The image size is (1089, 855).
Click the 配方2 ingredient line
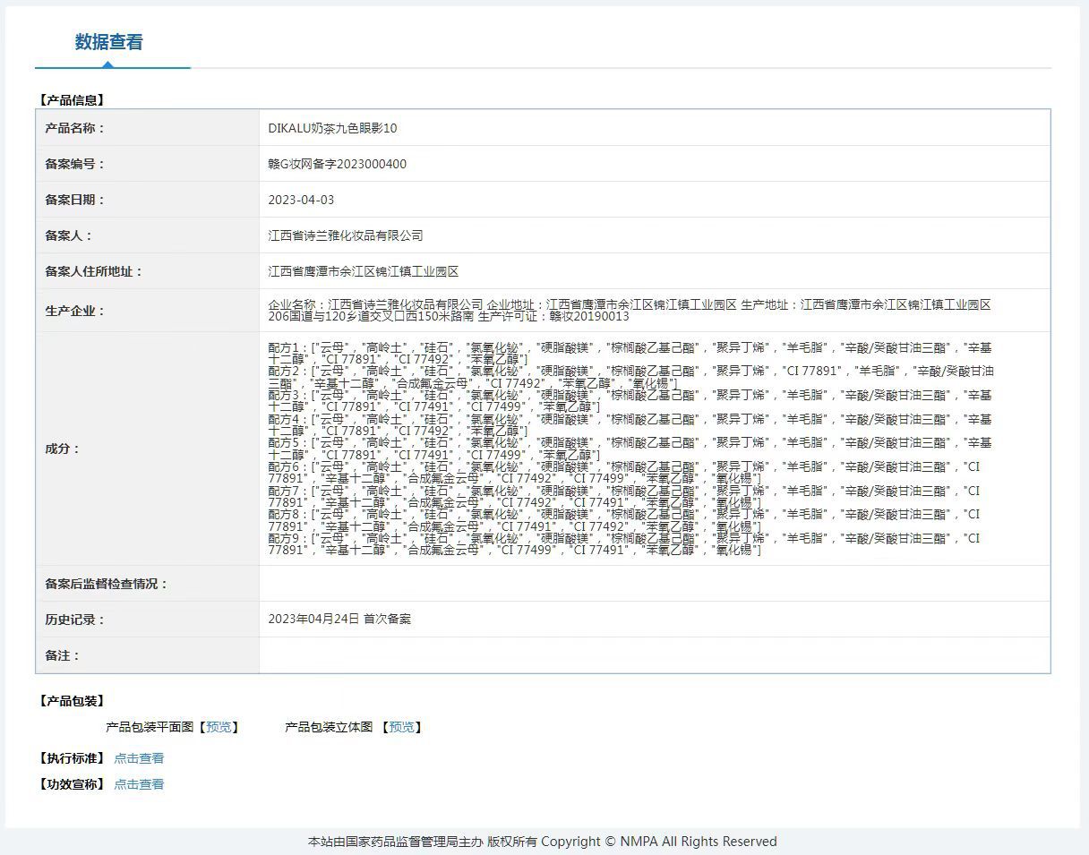click(x=630, y=377)
